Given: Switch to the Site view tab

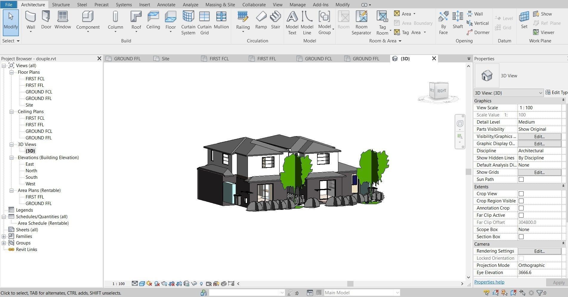Looking at the screenshot, I should (x=166, y=59).
